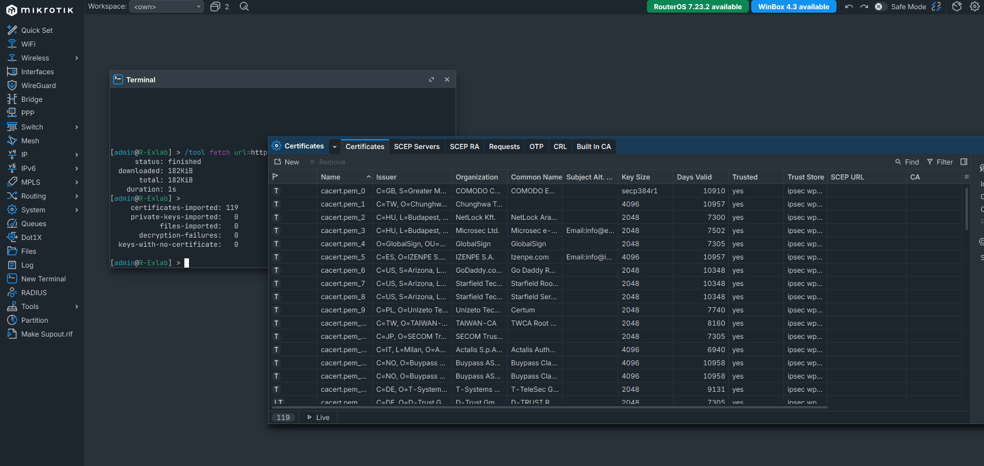Click the WinBox 4.3 available button
Screen dimensions: 984x466
(793, 6)
